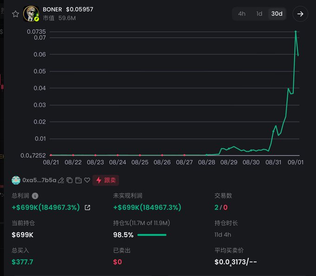The image size is (316, 276).
Task: Share total profit via external-link icon
Action: (87, 208)
